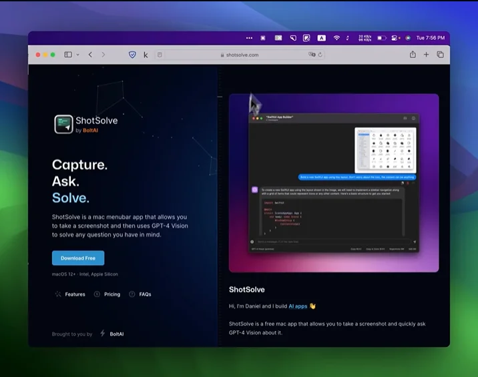This screenshot has width=478, height=377.
Task: Click the forward navigation arrow
Action: tap(103, 55)
